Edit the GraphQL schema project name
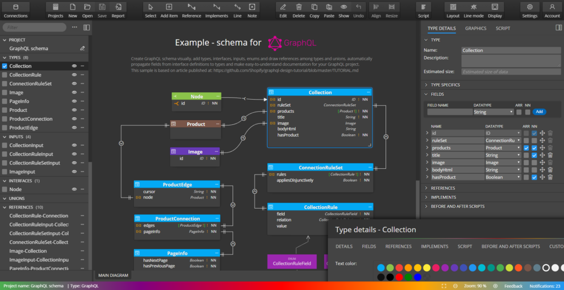This screenshot has height=290, width=564. (x=83, y=48)
